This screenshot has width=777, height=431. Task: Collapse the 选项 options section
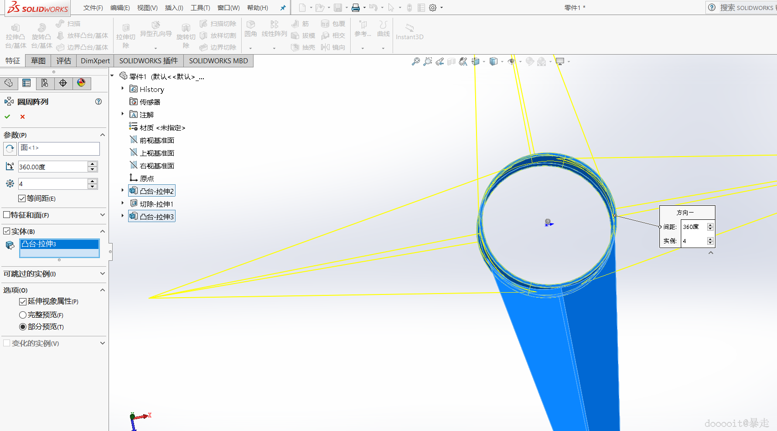[102, 290]
